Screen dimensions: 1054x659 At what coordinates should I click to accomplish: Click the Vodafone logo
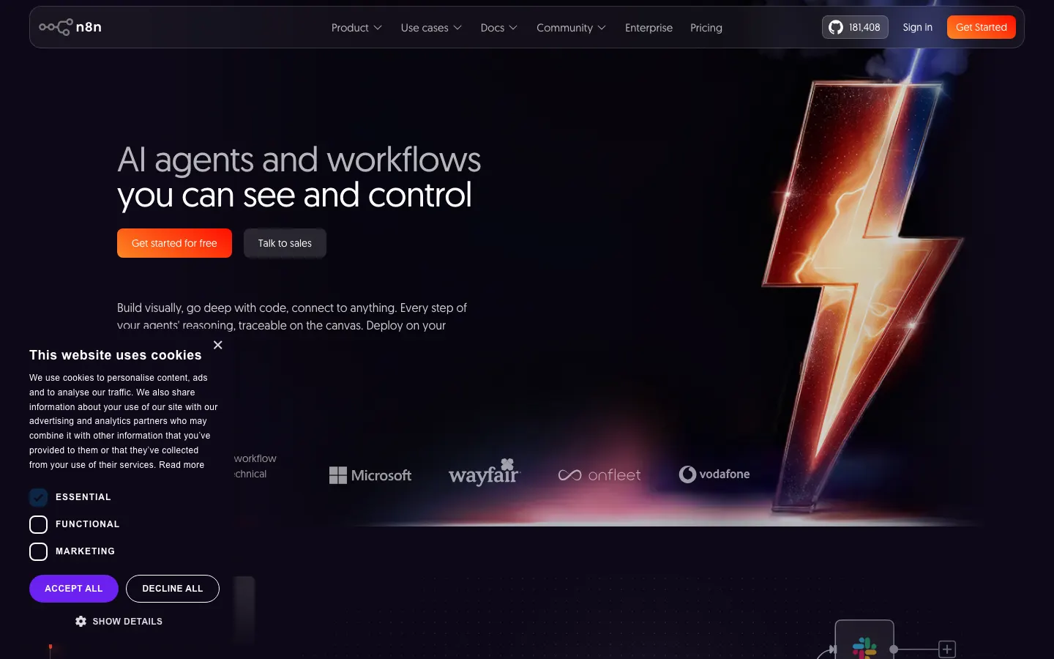[714, 474]
